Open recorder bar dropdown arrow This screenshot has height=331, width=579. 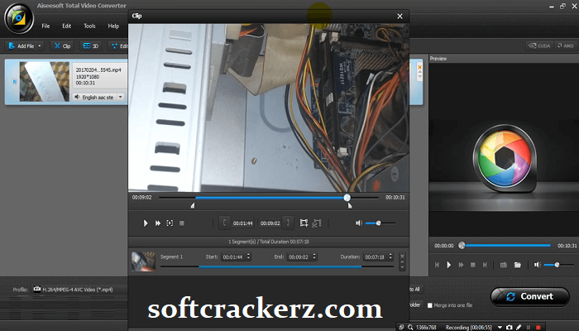pos(500,328)
